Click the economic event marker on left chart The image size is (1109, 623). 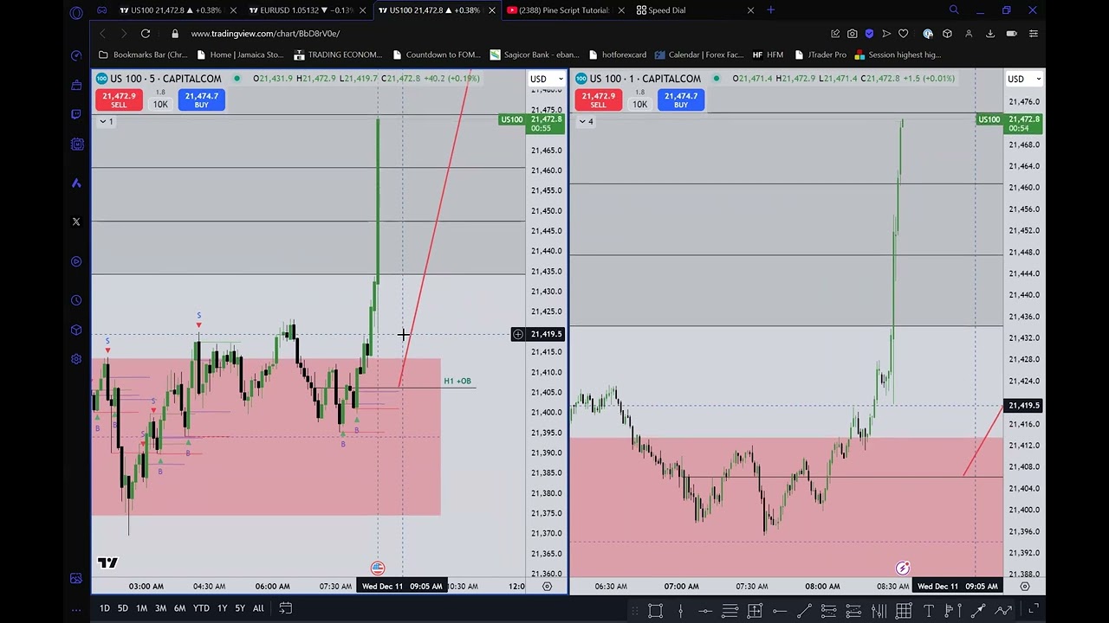point(378,568)
